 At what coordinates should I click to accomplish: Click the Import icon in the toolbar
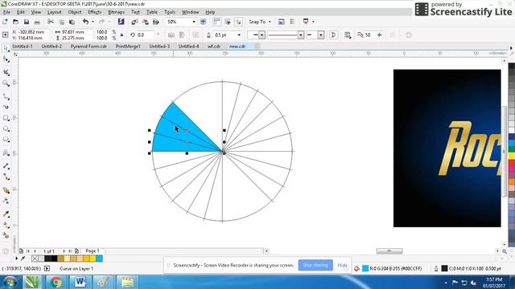134,22
